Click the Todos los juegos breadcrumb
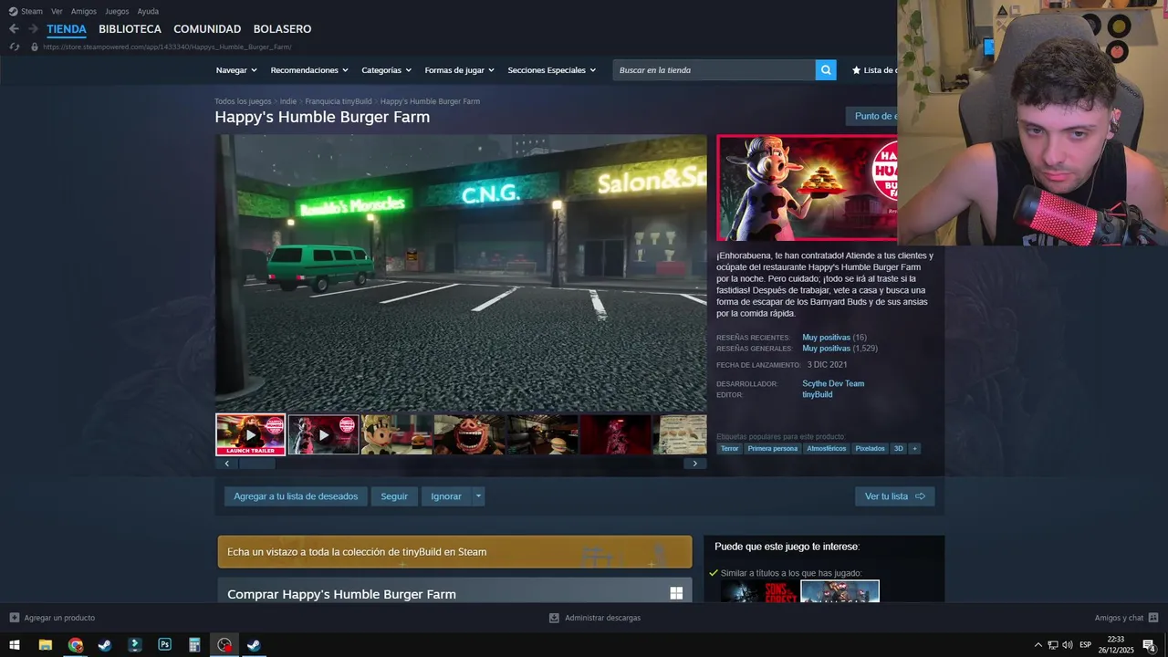 pyautogui.click(x=243, y=101)
